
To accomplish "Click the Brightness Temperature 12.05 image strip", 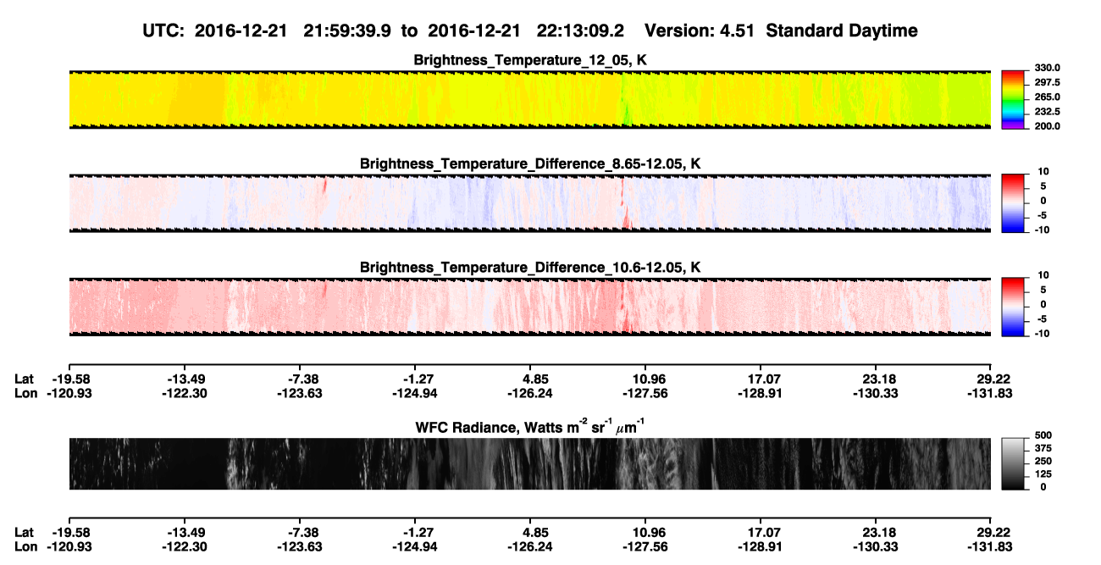I will coord(529,99).
